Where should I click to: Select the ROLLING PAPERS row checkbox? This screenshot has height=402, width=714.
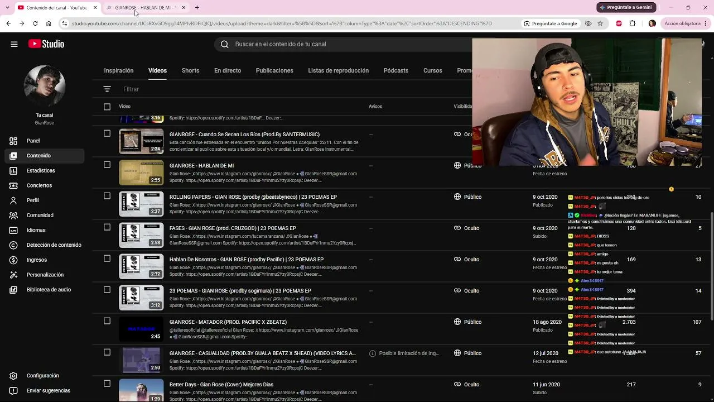coord(107,196)
